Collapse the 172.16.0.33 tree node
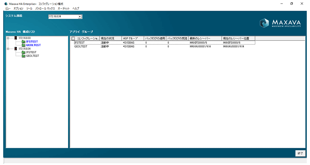 pyautogui.click(x=8, y=38)
